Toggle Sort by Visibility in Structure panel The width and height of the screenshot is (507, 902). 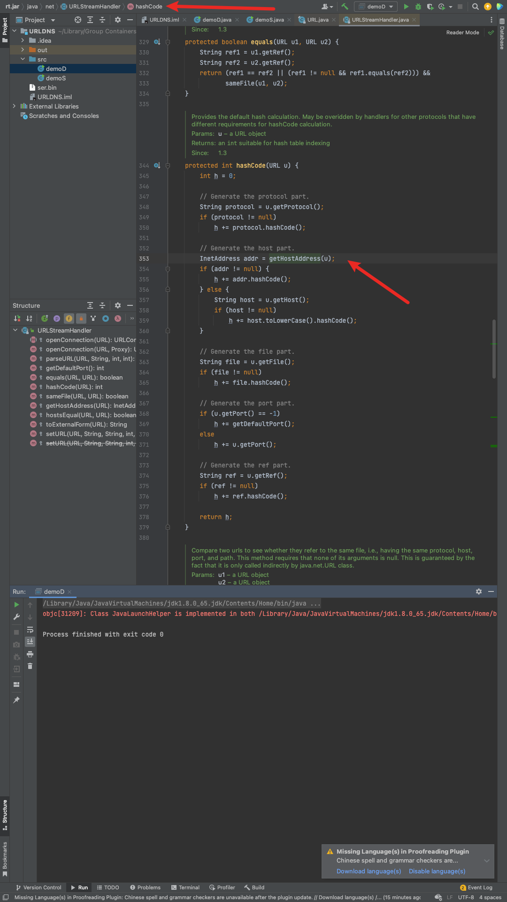17,319
